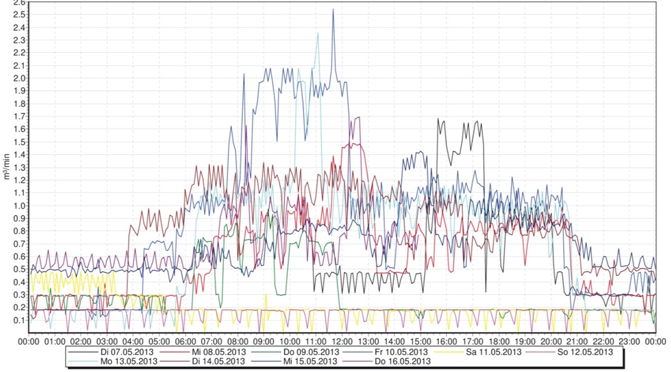Viewport: 671px width, 372px height.
Task: Click the yellow line swatch for Sa 11.05.2013
Action: click(x=448, y=352)
